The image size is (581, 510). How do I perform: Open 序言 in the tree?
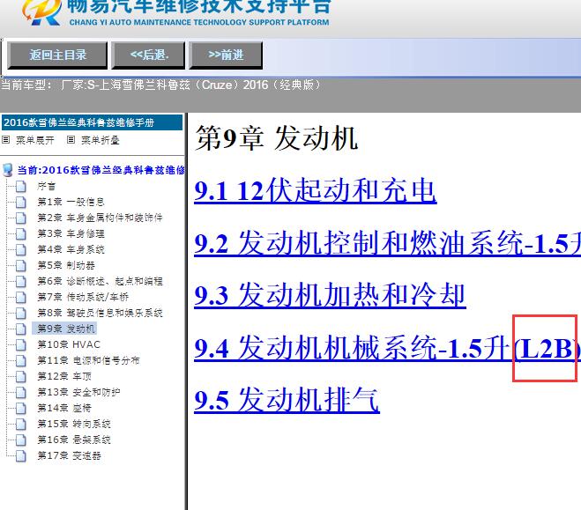coord(46,186)
